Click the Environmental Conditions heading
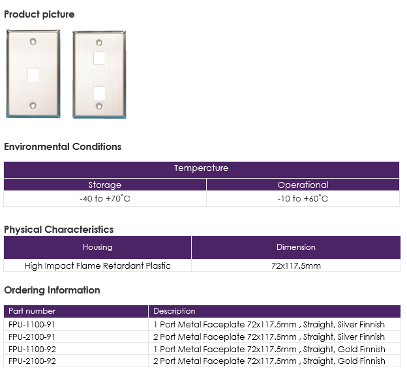 coord(63,147)
